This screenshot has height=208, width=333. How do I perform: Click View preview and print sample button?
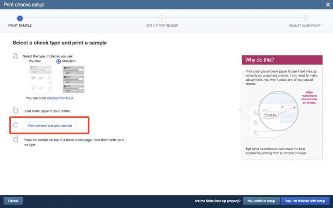pyautogui.click(x=50, y=126)
